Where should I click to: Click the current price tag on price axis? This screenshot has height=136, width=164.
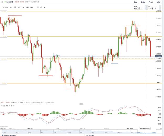pyautogui.click(x=158, y=56)
